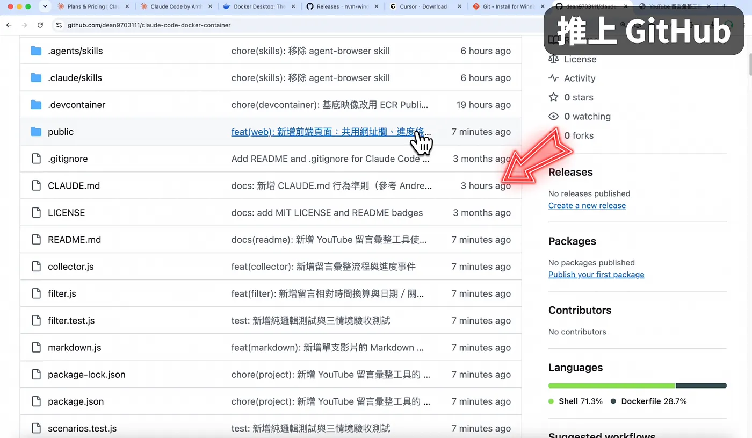The image size is (752, 438).
Task: Select the Dockerfile 28.7% language link
Action: click(x=648, y=401)
